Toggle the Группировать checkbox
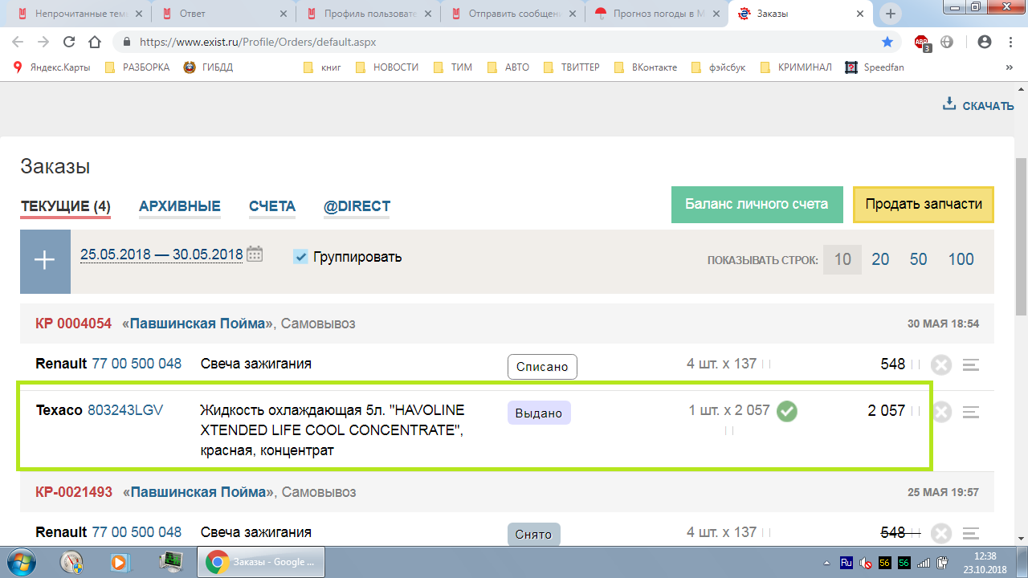 point(301,257)
